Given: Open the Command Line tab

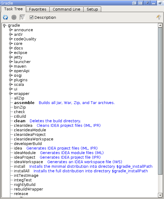Looking at the screenshot, I should (66, 9).
